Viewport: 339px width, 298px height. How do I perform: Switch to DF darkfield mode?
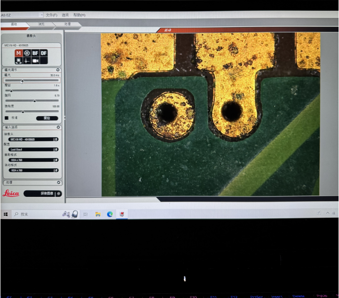tap(44, 53)
